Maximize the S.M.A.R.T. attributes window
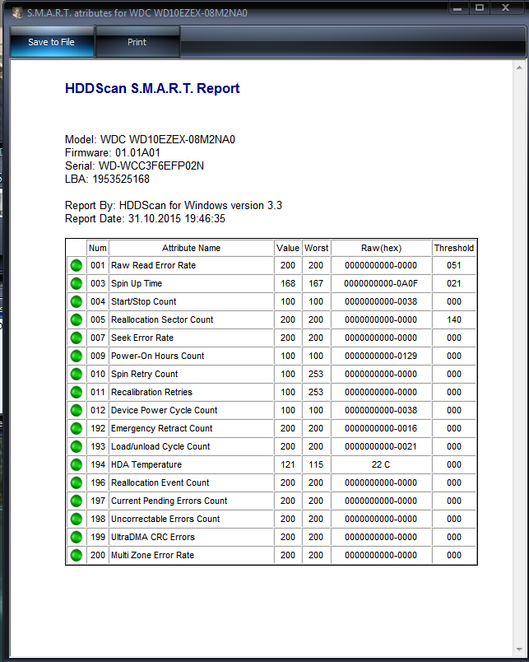This screenshot has height=662, width=529. pyautogui.click(x=480, y=8)
